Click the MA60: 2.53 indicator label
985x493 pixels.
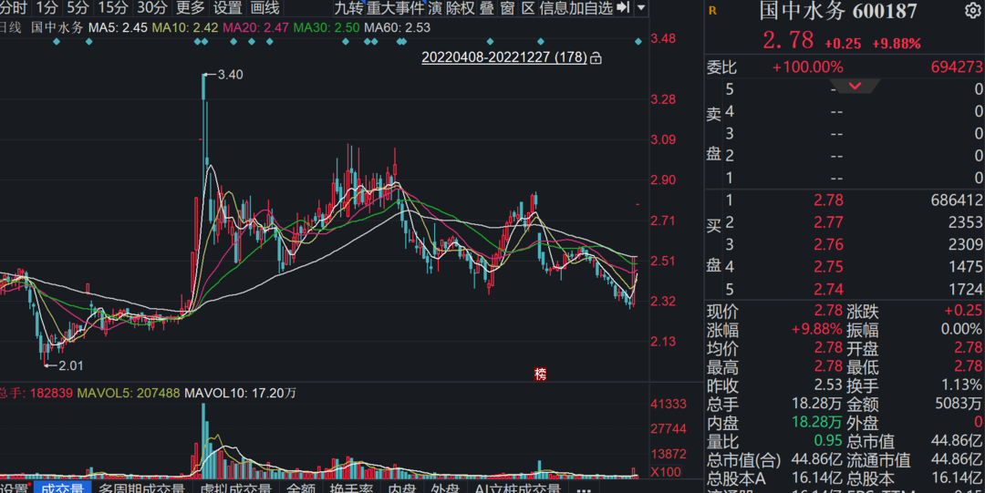click(397, 27)
